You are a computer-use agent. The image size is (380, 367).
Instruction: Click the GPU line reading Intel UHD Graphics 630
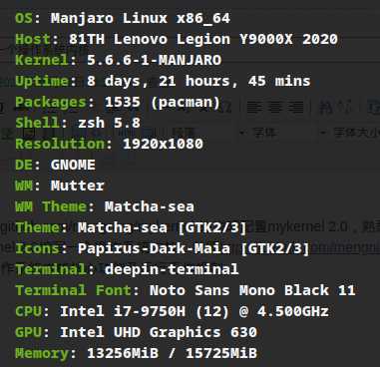(137, 332)
